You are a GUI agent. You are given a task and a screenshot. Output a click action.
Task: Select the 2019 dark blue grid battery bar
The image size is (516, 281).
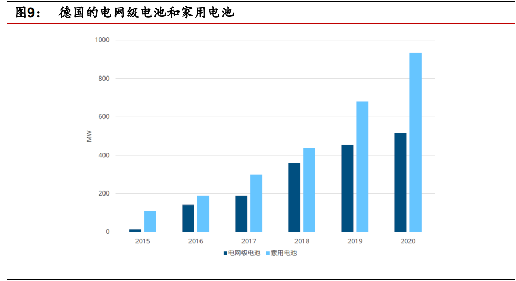[x=347, y=188]
